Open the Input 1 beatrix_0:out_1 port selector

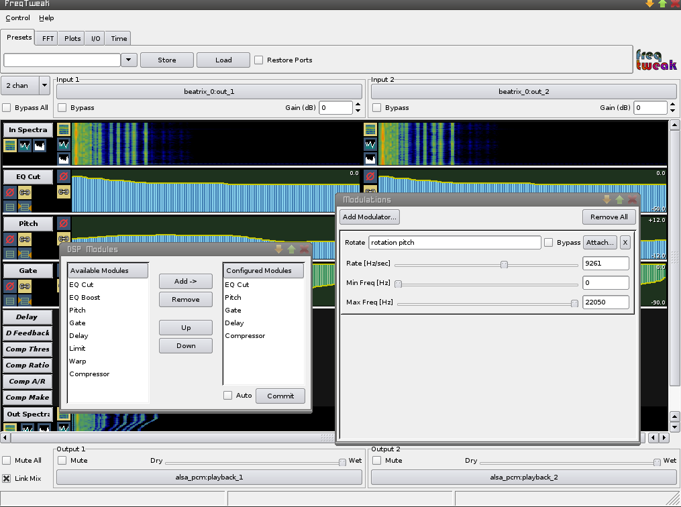click(x=209, y=92)
